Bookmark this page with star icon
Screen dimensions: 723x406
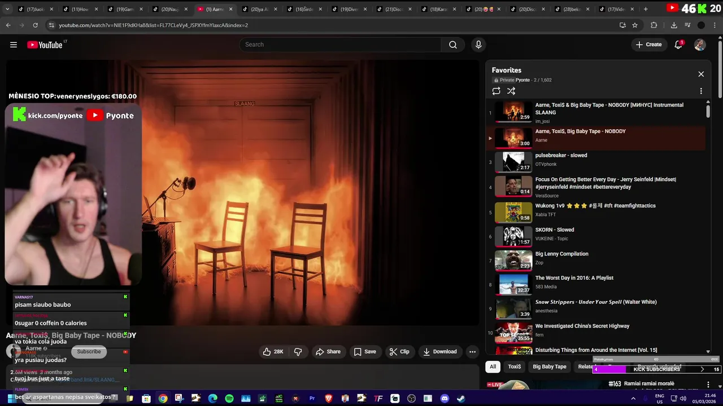click(635, 25)
